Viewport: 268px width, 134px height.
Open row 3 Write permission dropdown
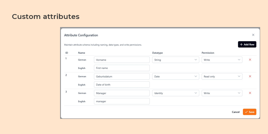222,93
